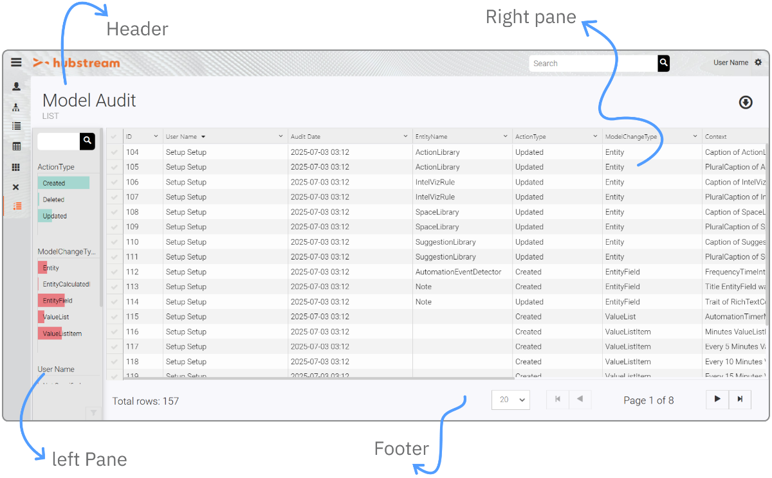The image size is (772, 478).
Task: Click the settings gear beside User Name
Action: 758,62
